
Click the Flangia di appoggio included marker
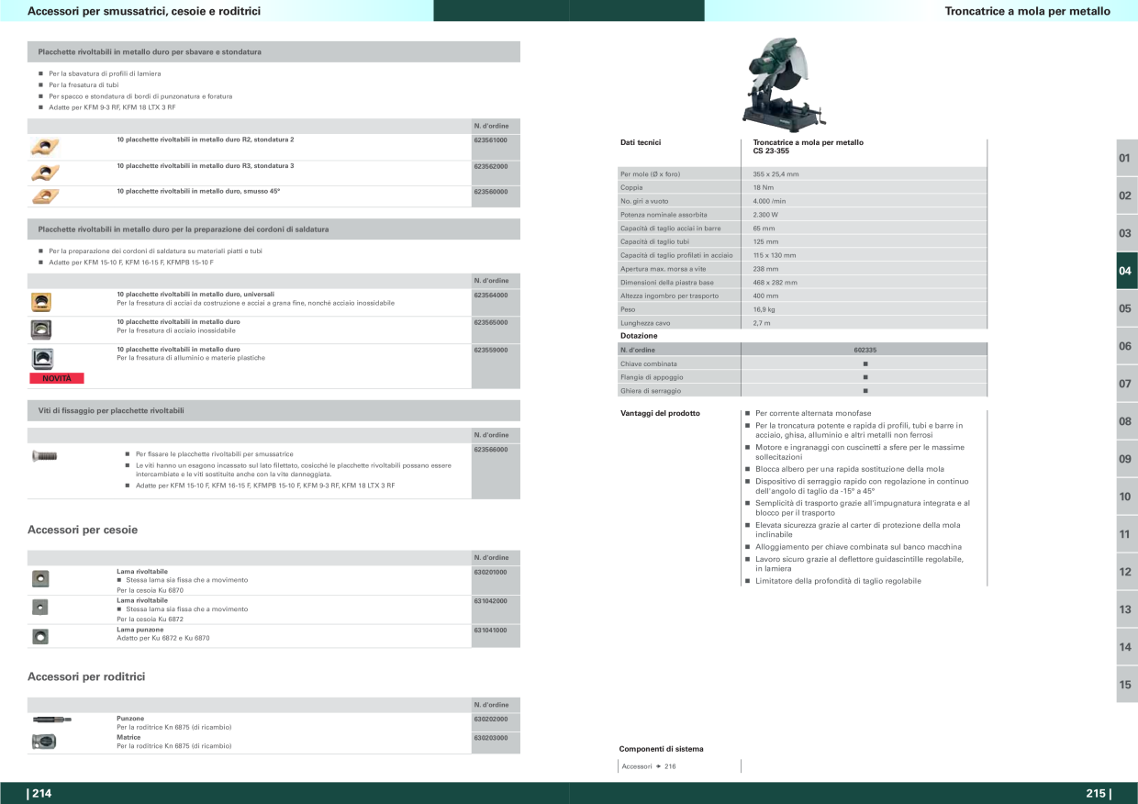click(x=865, y=377)
